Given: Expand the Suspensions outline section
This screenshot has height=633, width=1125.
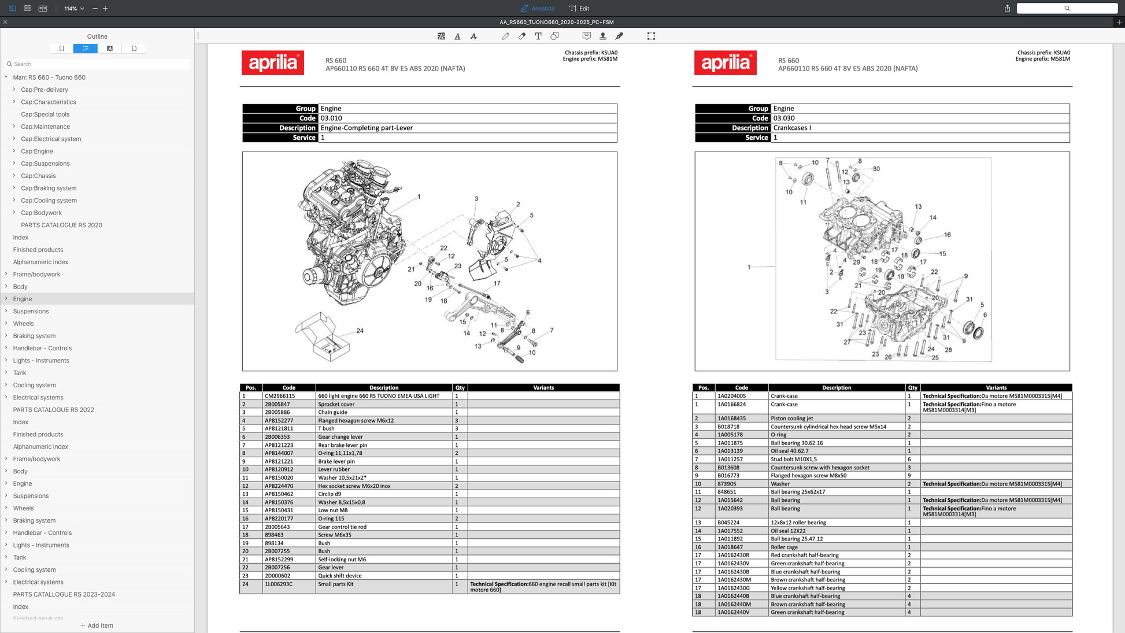Looking at the screenshot, I should (6, 311).
